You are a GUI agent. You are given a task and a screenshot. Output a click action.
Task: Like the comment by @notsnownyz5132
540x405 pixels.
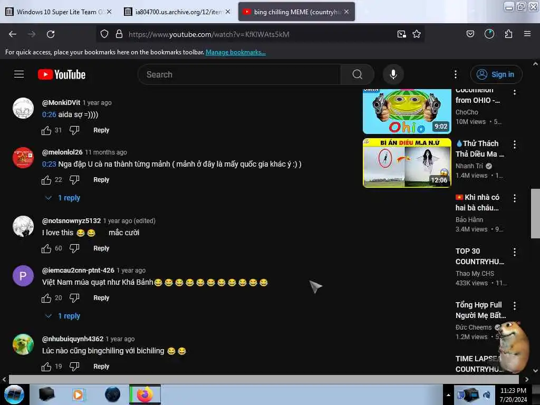click(x=46, y=249)
